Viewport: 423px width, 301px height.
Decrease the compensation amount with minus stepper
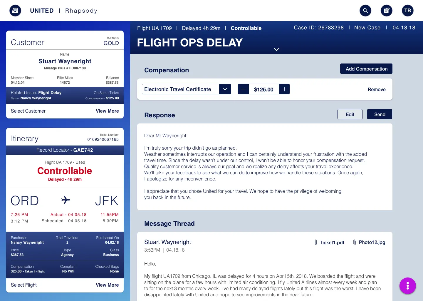tap(243, 89)
